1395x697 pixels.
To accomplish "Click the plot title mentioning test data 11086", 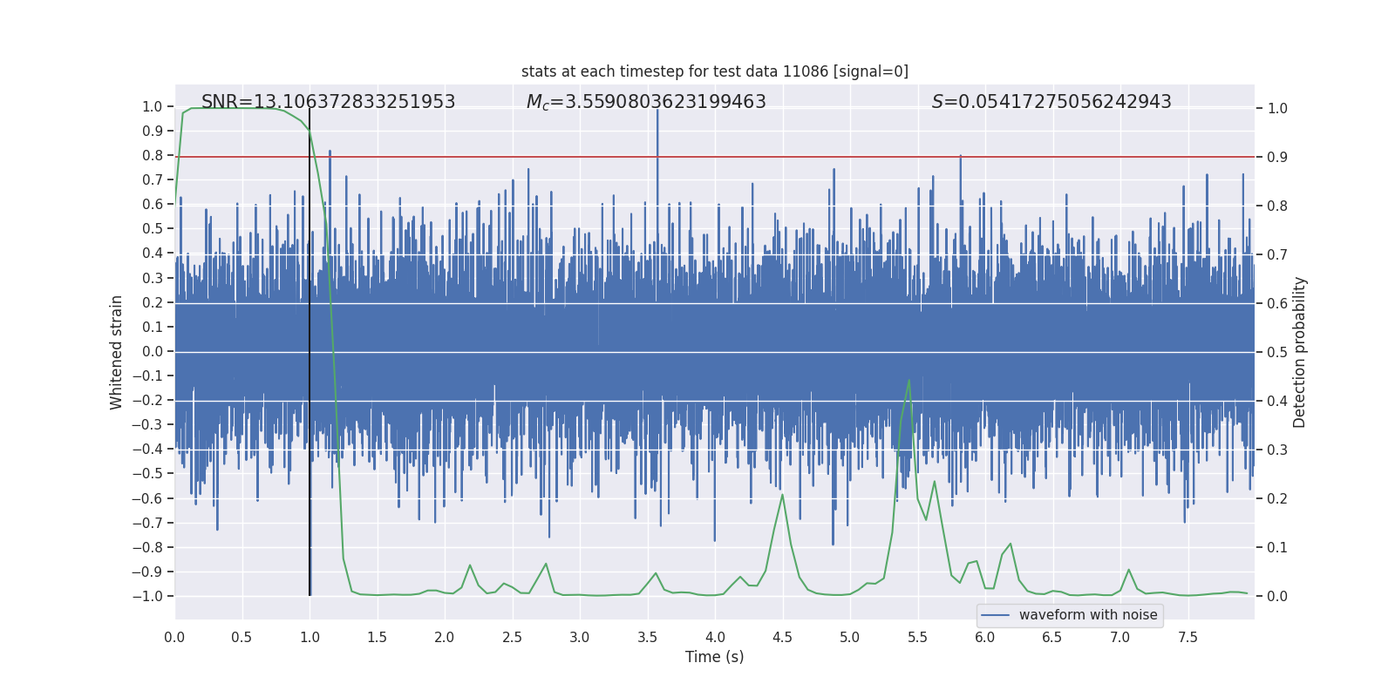I will (714, 71).
